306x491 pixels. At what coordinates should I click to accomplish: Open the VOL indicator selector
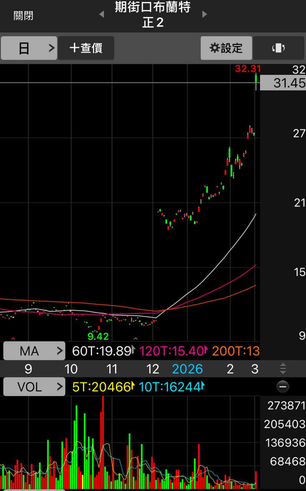click(34, 387)
